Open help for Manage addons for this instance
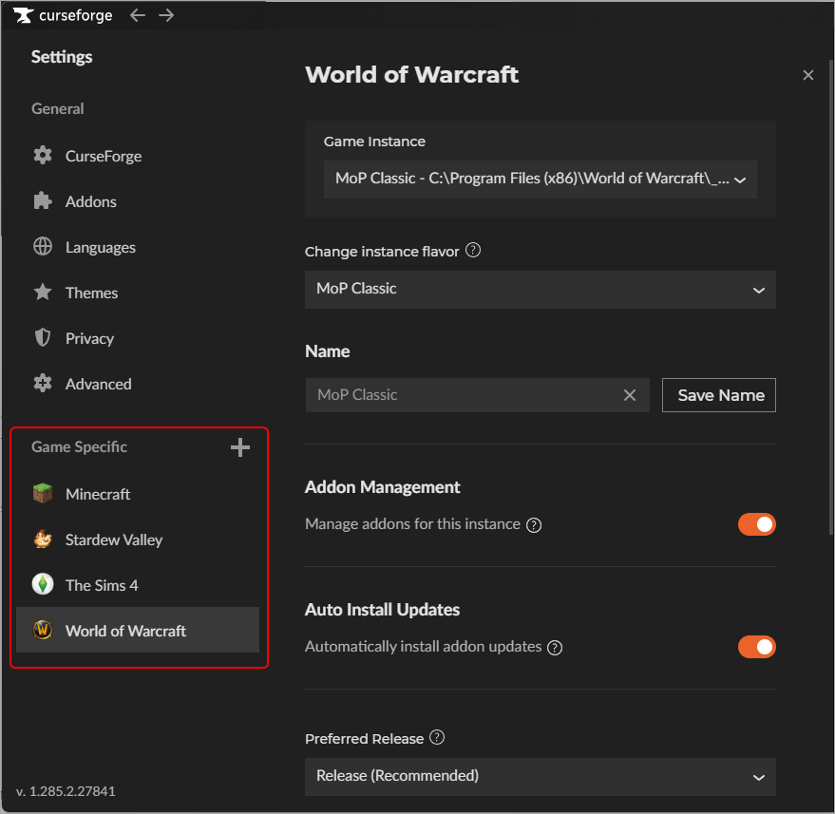This screenshot has width=835, height=814. pyautogui.click(x=534, y=525)
